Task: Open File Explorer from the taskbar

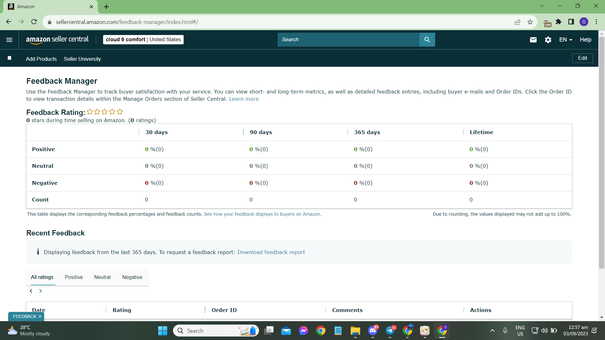Action: [355, 331]
